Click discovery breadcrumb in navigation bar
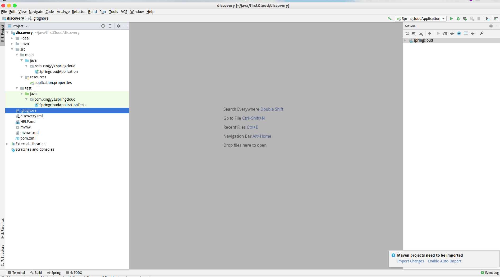 (x=13, y=18)
